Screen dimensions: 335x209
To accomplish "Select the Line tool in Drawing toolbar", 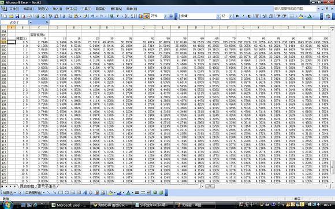I will pos(49,193).
